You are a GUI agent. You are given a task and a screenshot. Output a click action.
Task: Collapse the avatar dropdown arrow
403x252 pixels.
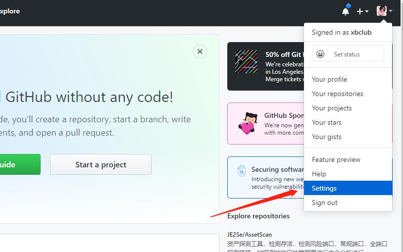coord(391,11)
